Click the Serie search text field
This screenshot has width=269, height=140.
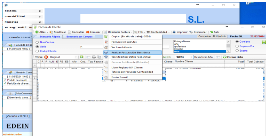pos(91,47)
